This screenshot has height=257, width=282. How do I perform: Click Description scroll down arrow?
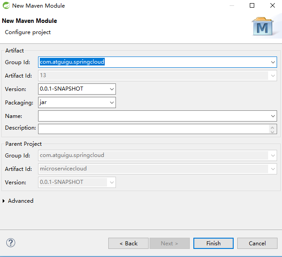(x=272, y=132)
